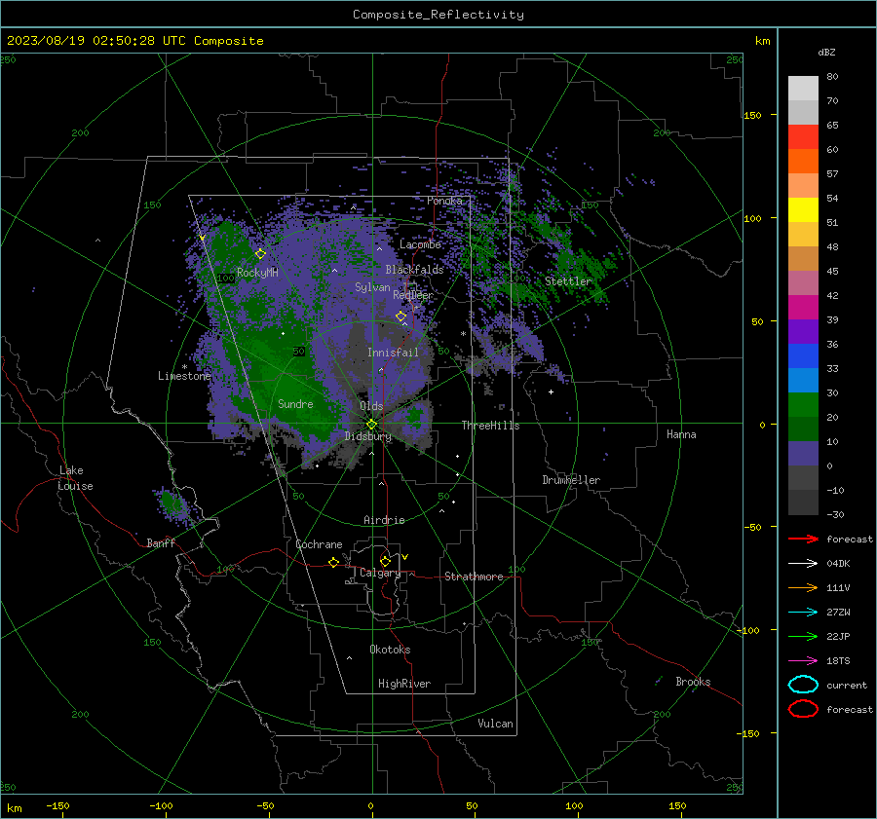Click the orange 111V arrow legend icon

(x=803, y=587)
